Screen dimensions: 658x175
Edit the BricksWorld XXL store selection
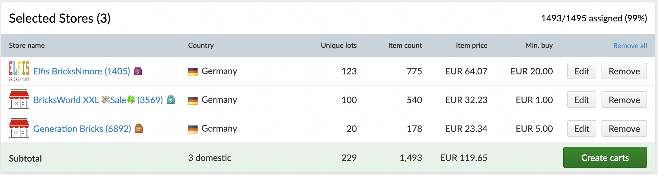pyautogui.click(x=581, y=100)
